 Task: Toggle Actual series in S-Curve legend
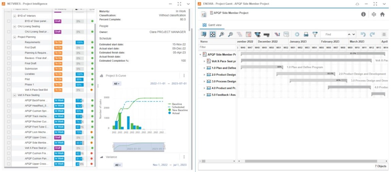click(x=174, y=113)
